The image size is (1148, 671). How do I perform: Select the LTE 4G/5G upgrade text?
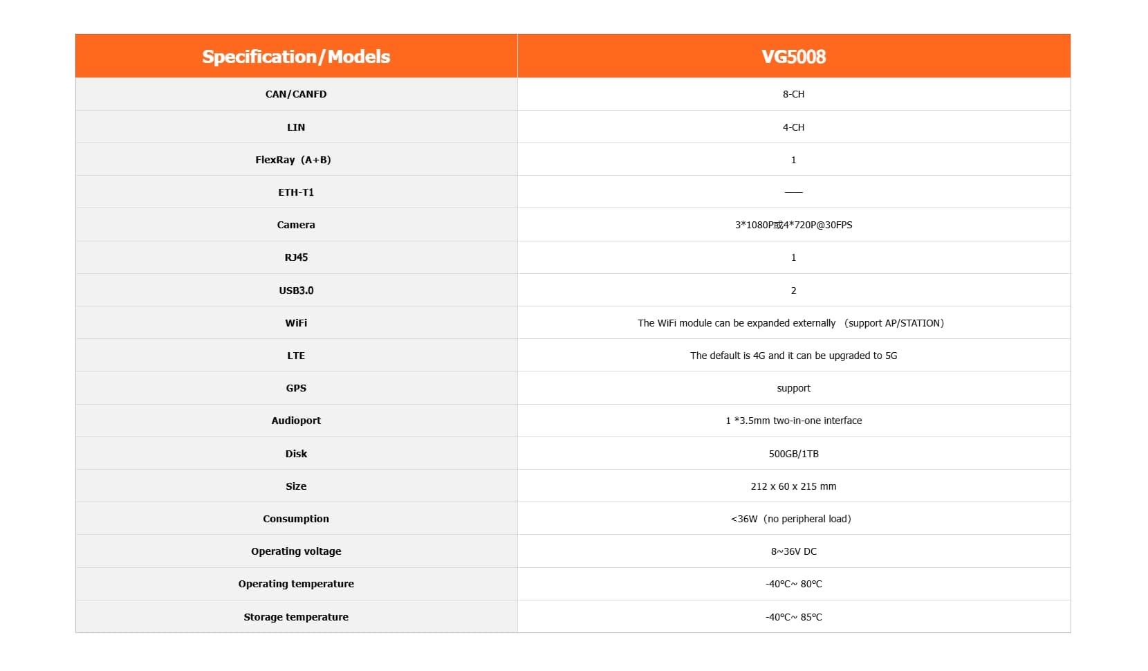(793, 356)
